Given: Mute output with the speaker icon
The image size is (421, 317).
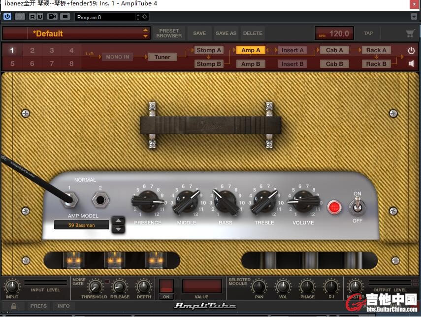Looking at the screenshot, I should [411, 63].
